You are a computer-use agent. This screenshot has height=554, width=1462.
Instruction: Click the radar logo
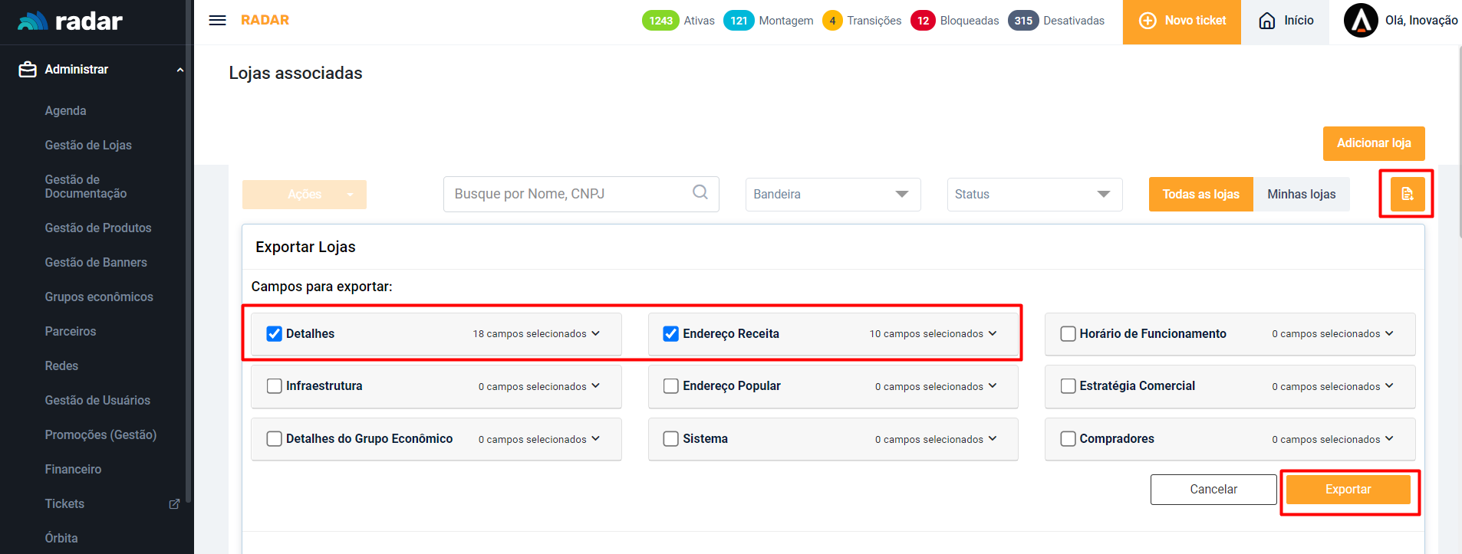[71, 21]
